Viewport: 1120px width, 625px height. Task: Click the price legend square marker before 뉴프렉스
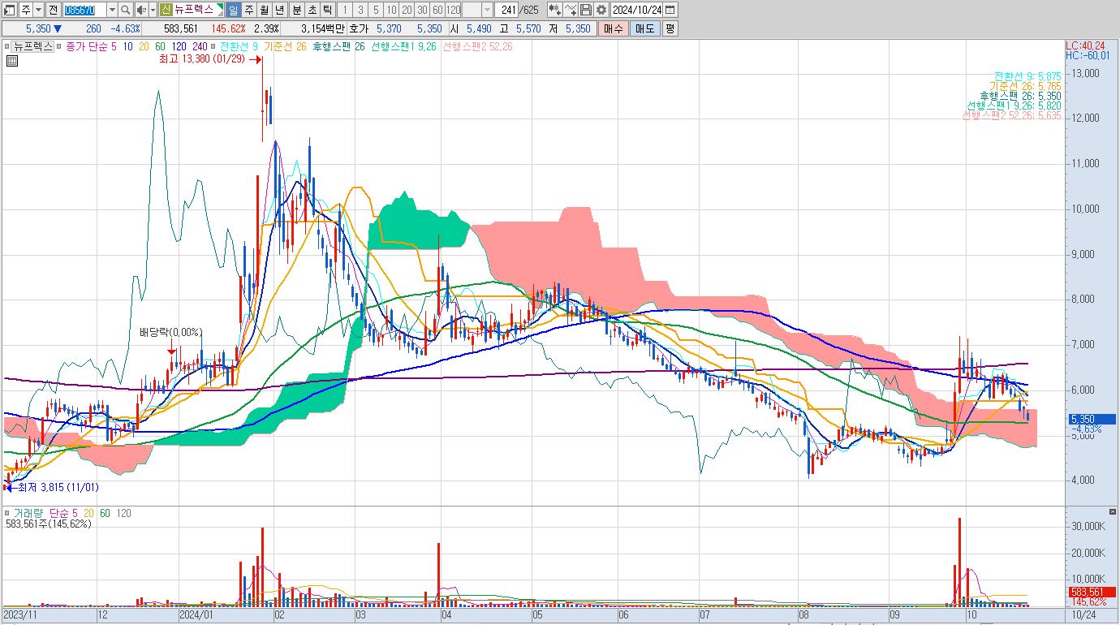click(7, 47)
